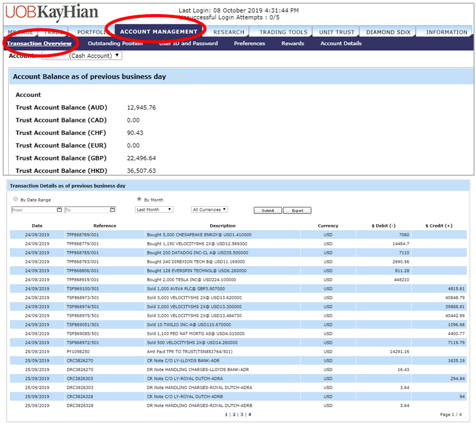The height and width of the screenshot is (425, 476).
Task: Click the Date column header
Action: click(x=37, y=226)
